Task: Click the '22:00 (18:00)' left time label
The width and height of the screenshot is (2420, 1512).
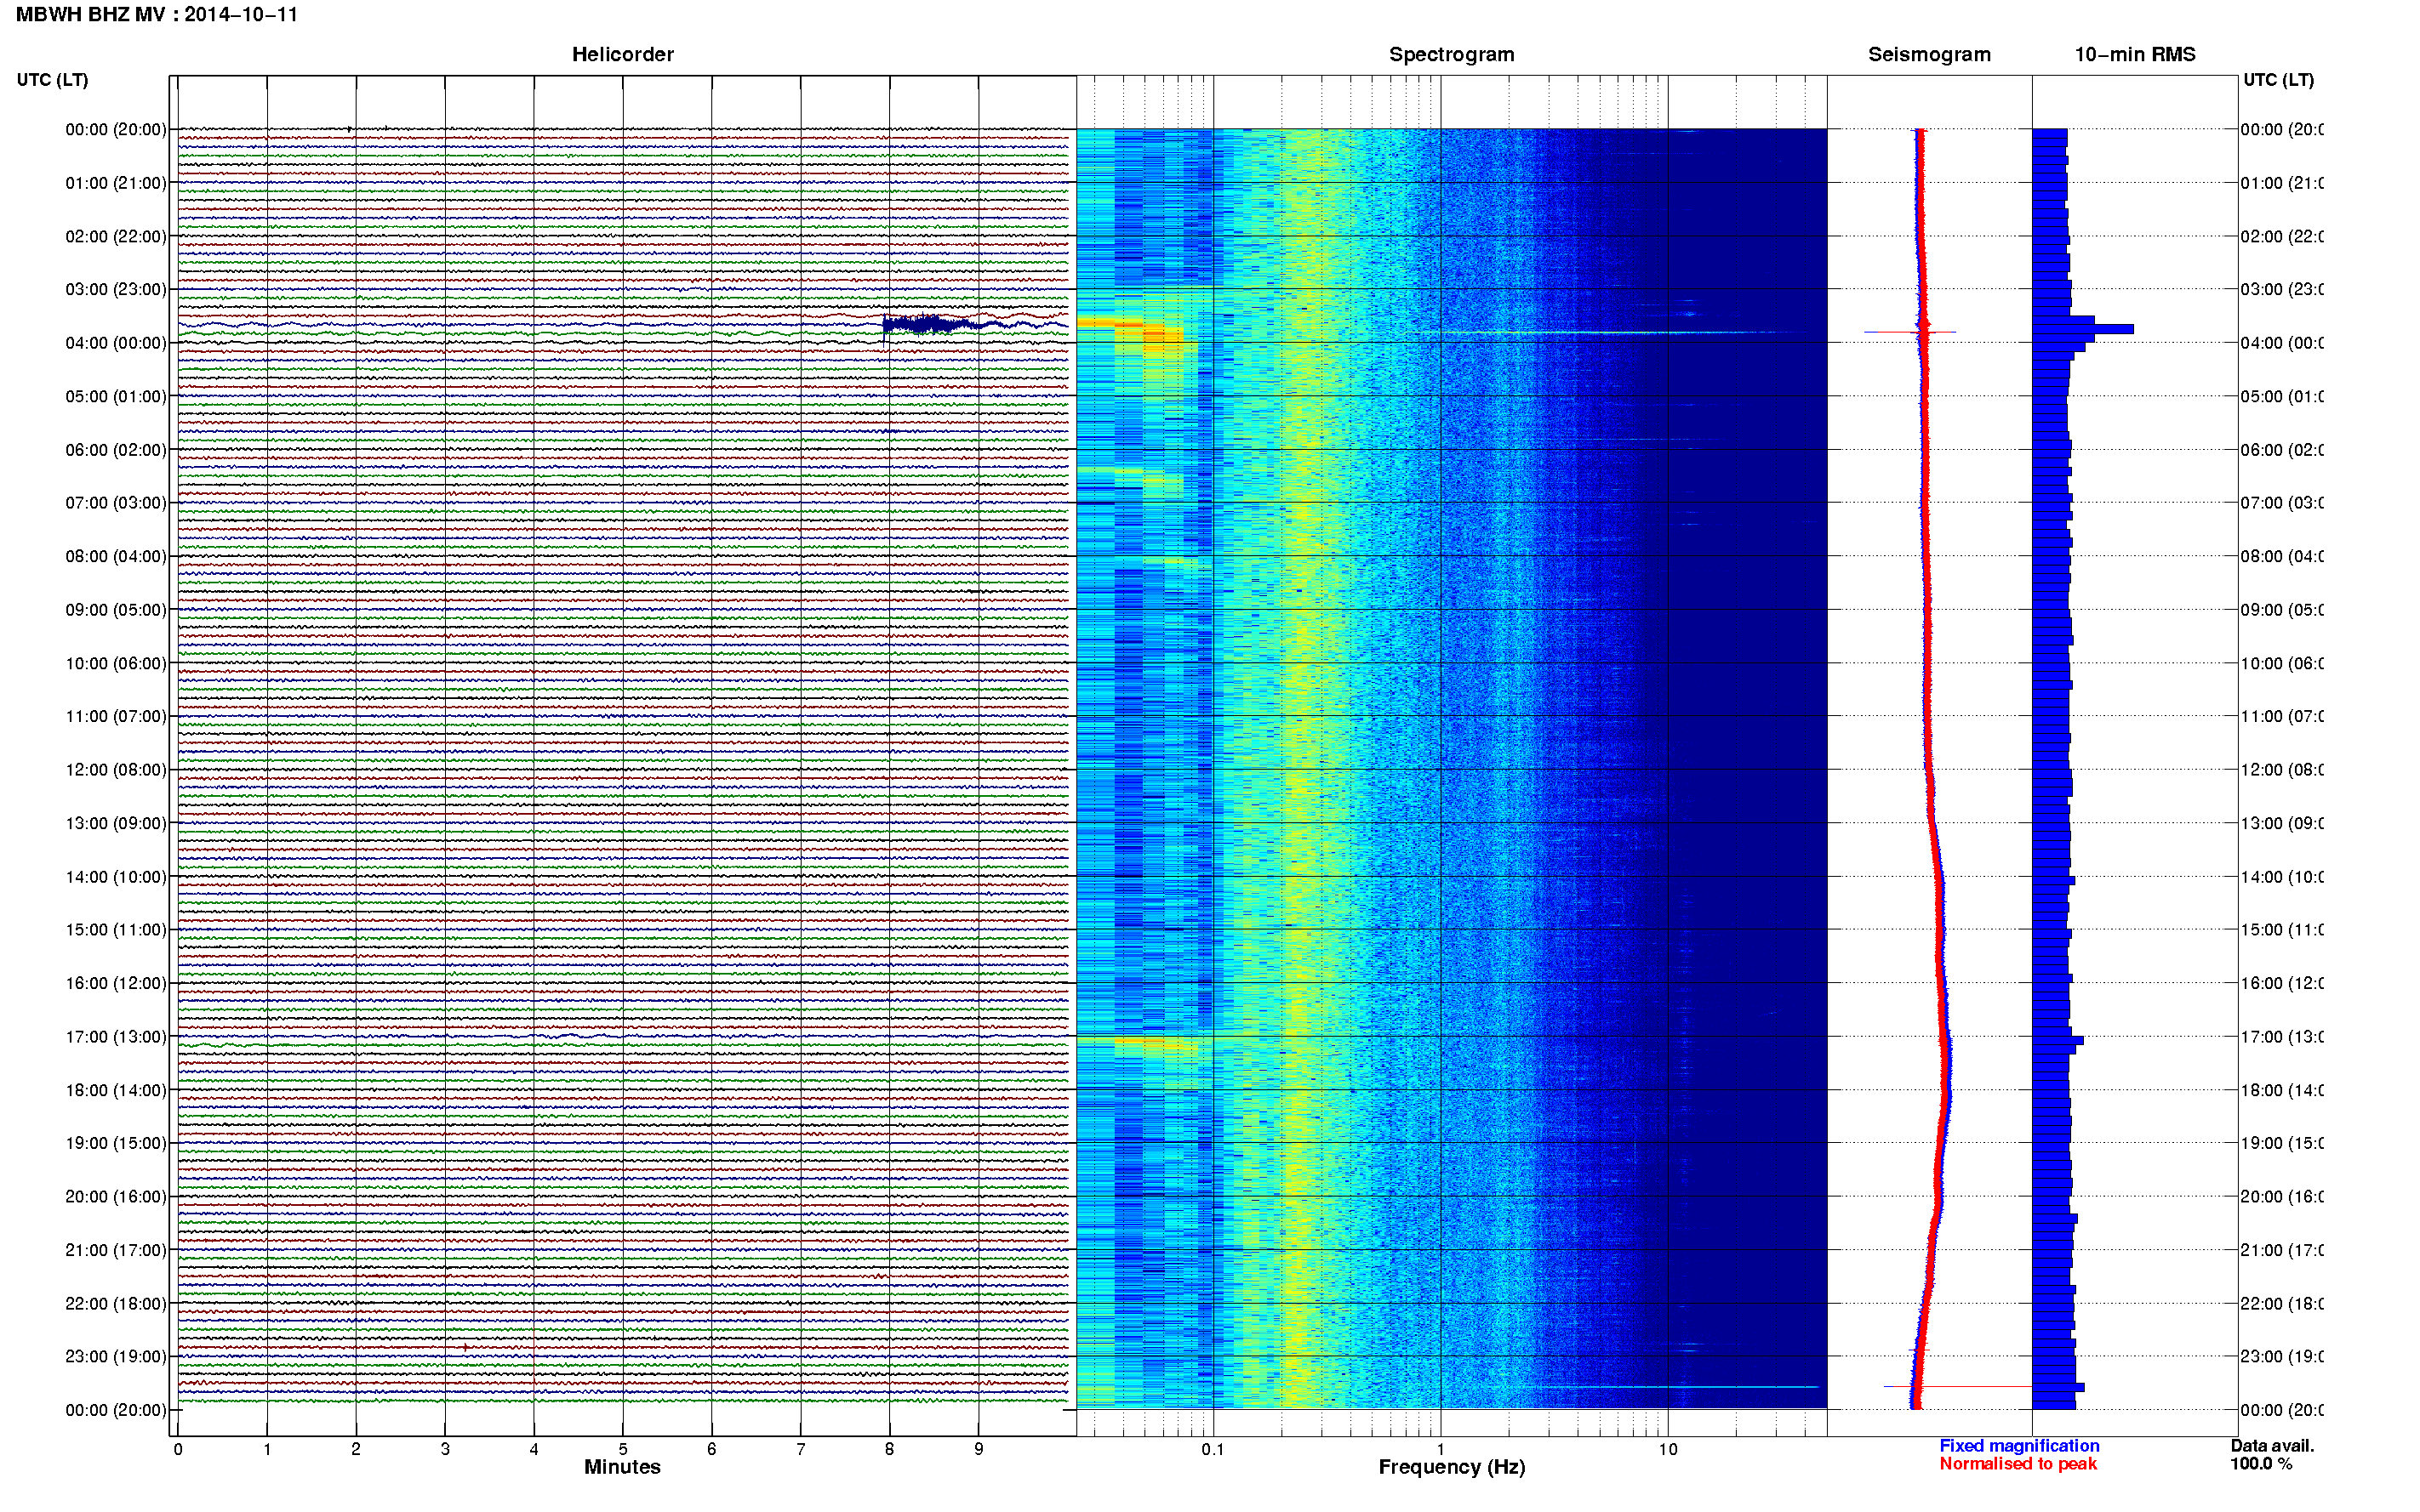Action: tap(116, 1304)
